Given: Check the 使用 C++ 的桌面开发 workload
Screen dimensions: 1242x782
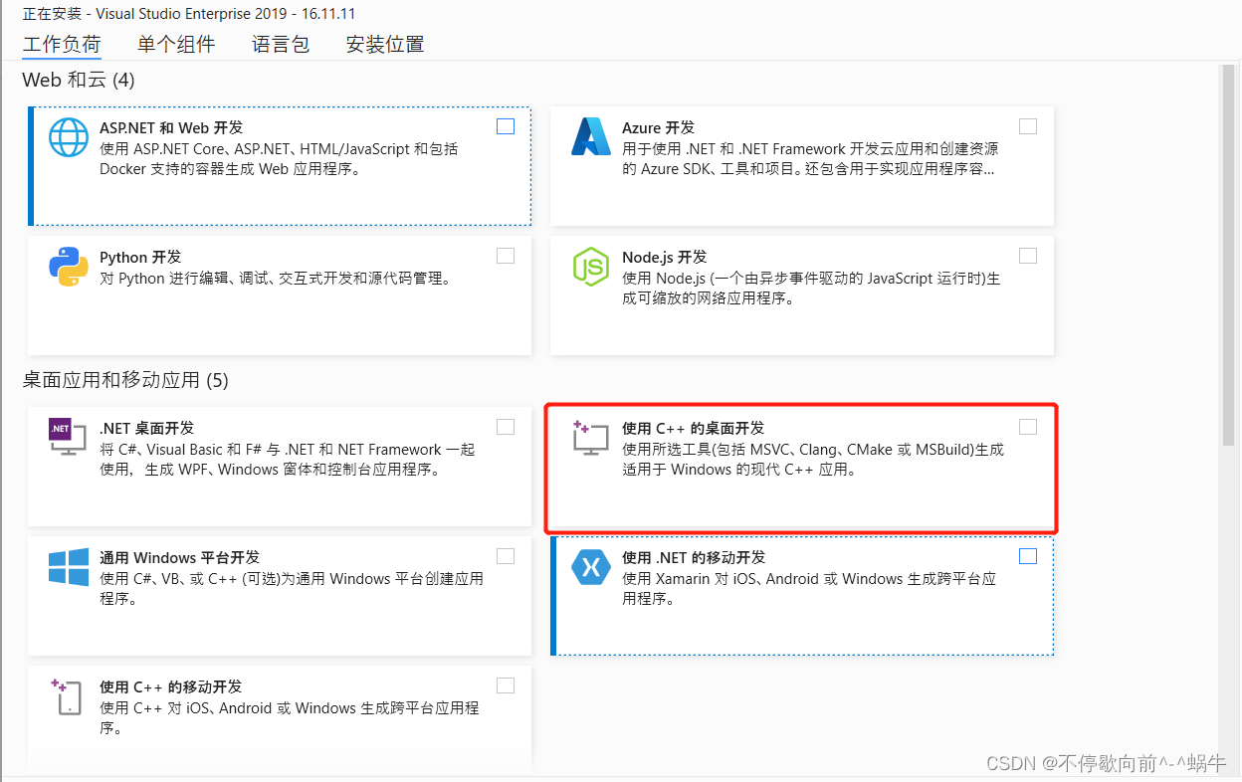Looking at the screenshot, I should coord(1027,426).
